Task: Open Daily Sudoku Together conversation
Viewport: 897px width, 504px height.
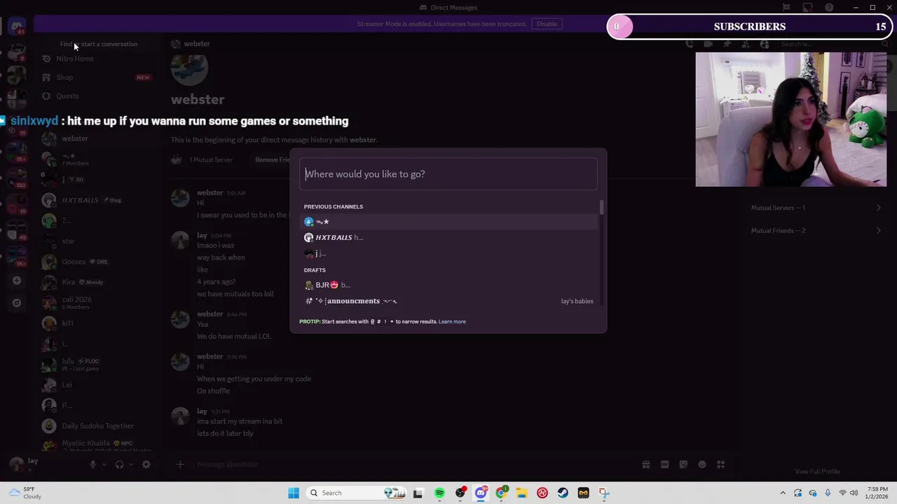Action: pyautogui.click(x=97, y=426)
